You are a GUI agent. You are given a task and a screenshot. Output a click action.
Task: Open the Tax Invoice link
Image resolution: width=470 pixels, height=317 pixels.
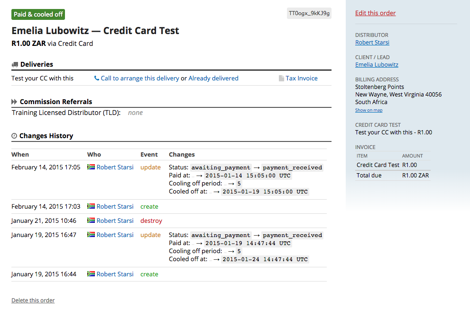pos(302,79)
